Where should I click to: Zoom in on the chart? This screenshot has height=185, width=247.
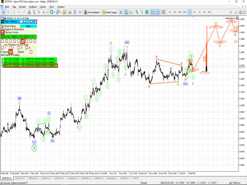[137, 12]
